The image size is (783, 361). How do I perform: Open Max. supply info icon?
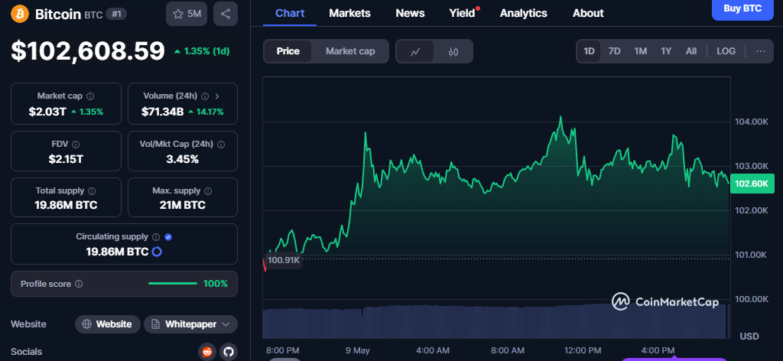pos(208,190)
